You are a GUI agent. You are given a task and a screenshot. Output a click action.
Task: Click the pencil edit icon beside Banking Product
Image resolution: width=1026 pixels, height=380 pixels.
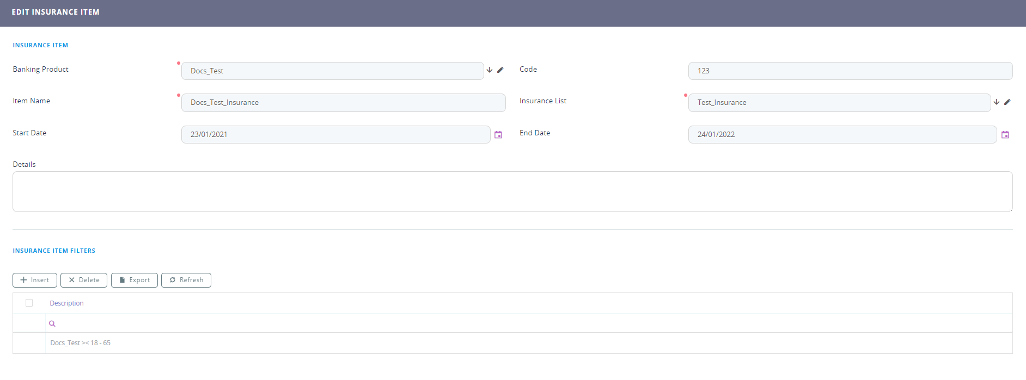point(500,70)
